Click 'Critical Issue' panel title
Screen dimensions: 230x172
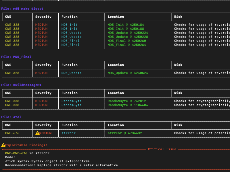click(162, 149)
